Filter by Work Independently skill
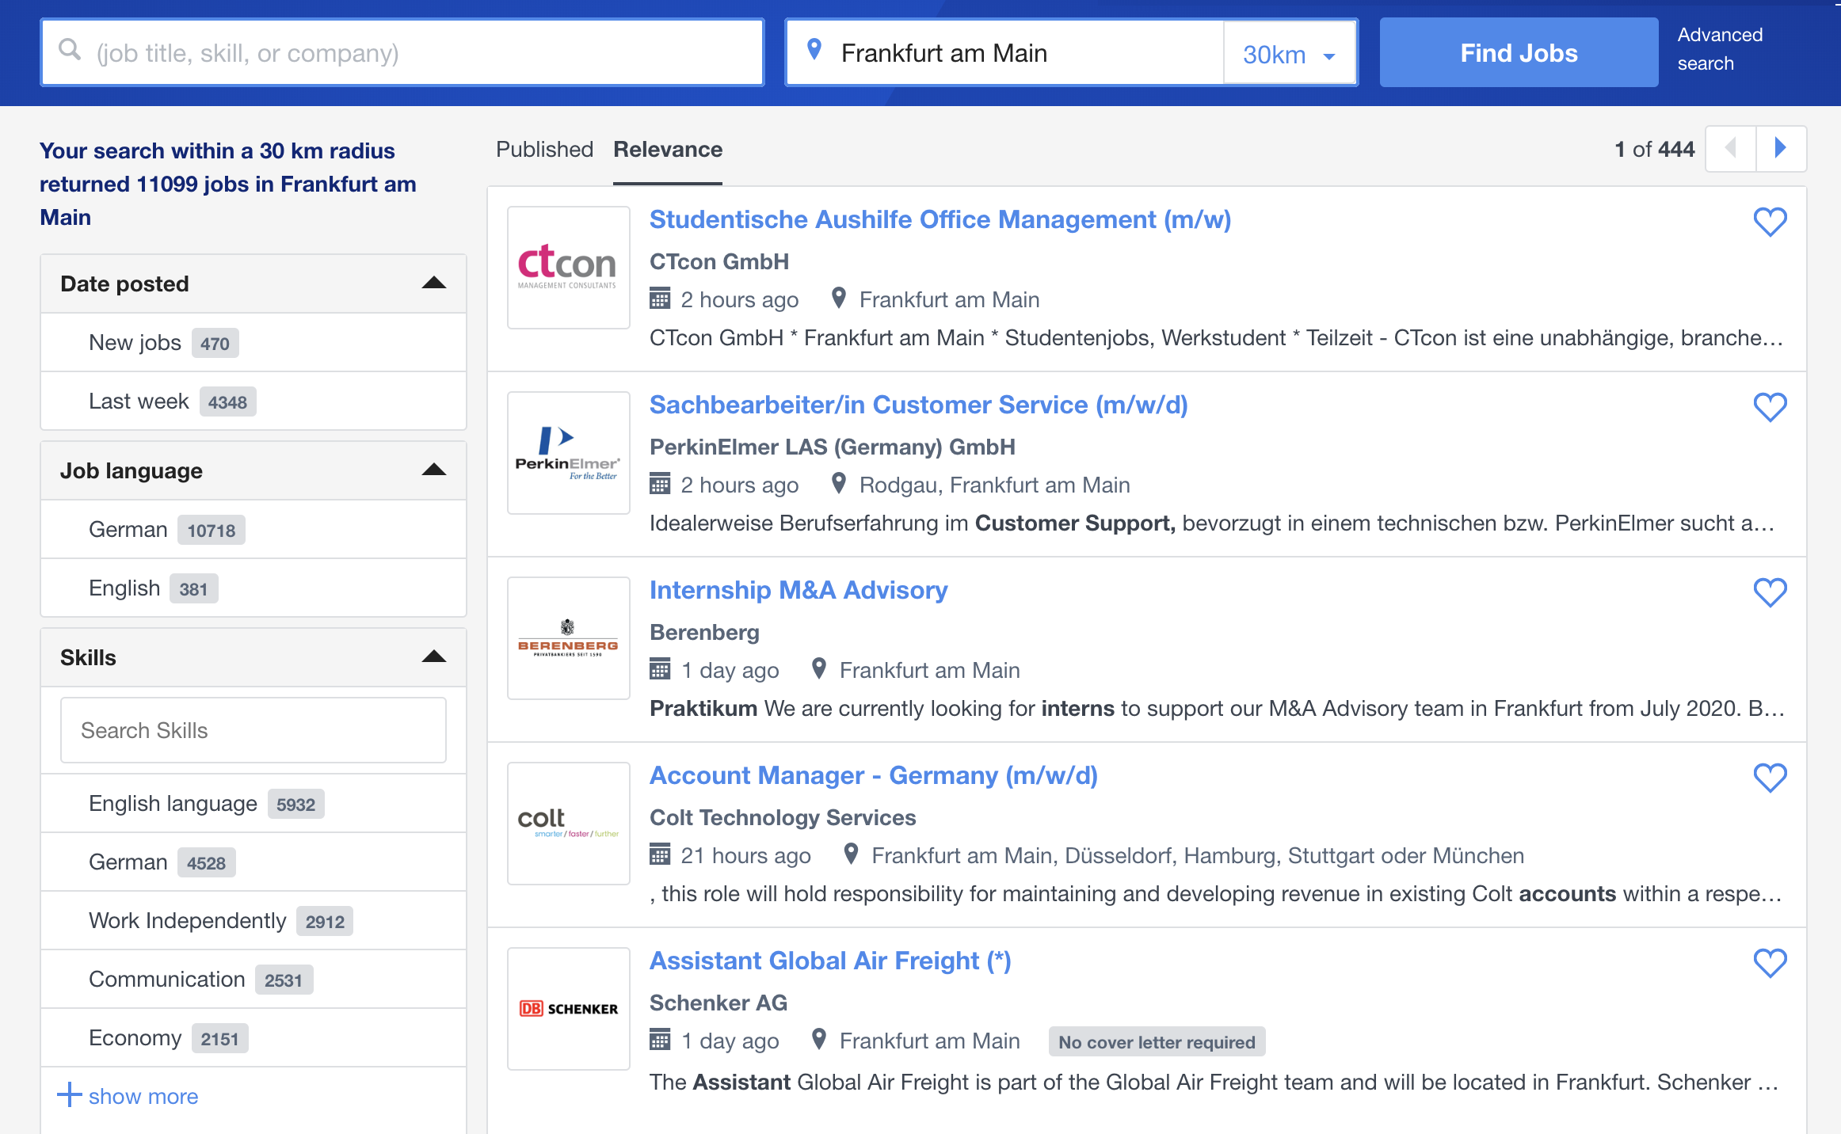Viewport: 1841px width, 1134px height. [x=253, y=921]
